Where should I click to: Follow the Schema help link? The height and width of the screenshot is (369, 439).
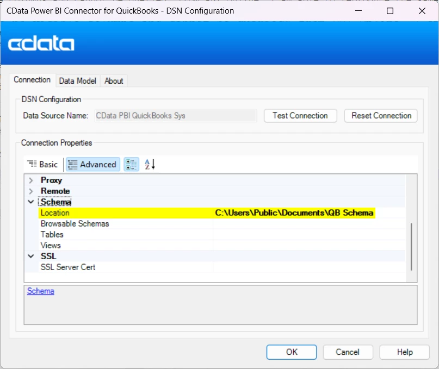41,291
